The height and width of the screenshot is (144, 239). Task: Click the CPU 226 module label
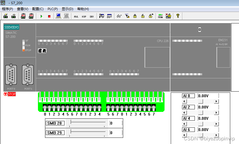pyautogui.click(x=163, y=41)
